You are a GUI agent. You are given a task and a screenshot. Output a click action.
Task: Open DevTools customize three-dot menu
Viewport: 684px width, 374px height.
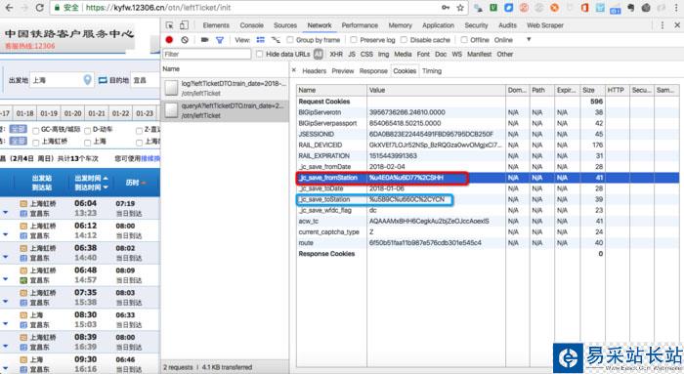(663, 25)
